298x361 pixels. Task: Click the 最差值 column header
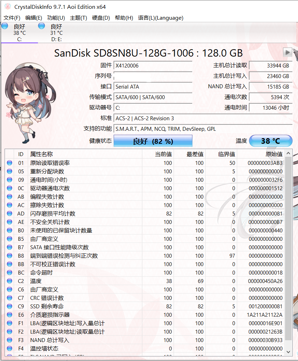(189, 154)
